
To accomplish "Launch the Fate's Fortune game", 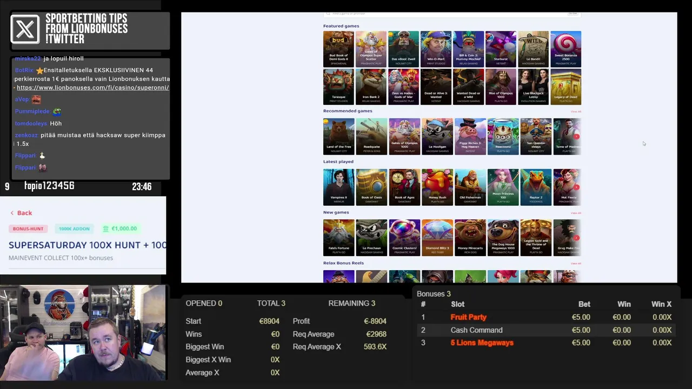I will click(338, 238).
